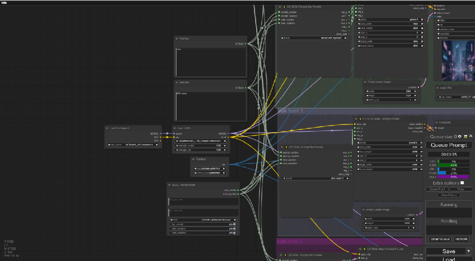
Task: Click the city image preview thumbnail
Action: click(459, 61)
